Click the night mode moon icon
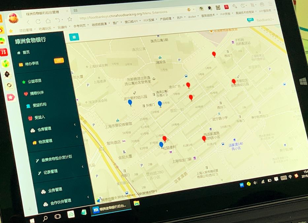The width and height of the screenshot is (308, 223). pos(243,6)
